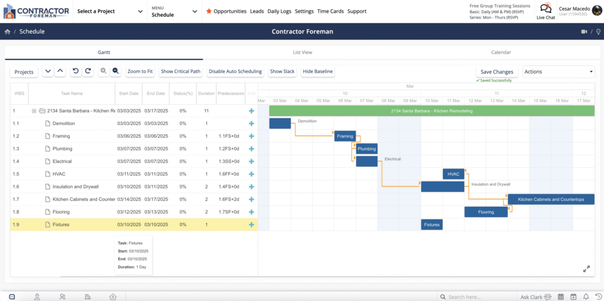Click the Contractor Foreman logo
The image size is (604, 301).
coord(36,12)
